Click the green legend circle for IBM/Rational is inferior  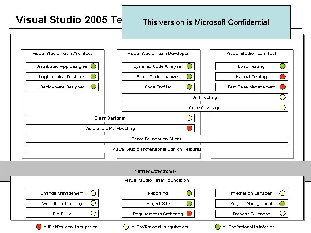(x=218, y=227)
